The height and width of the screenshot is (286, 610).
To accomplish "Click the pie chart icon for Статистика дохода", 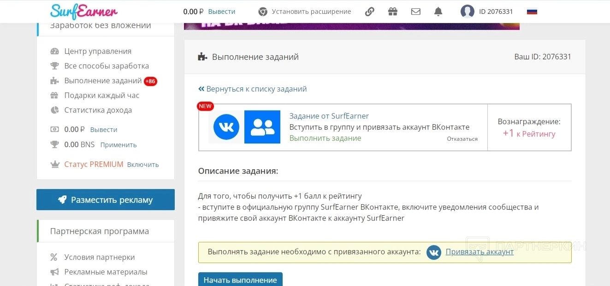I will click(x=55, y=110).
